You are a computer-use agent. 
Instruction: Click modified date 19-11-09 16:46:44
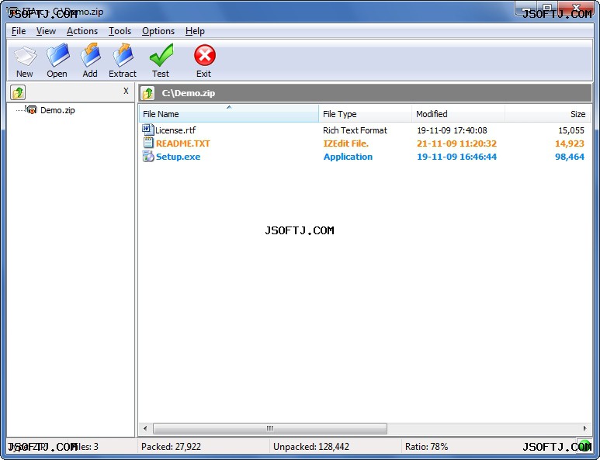pyautogui.click(x=457, y=157)
